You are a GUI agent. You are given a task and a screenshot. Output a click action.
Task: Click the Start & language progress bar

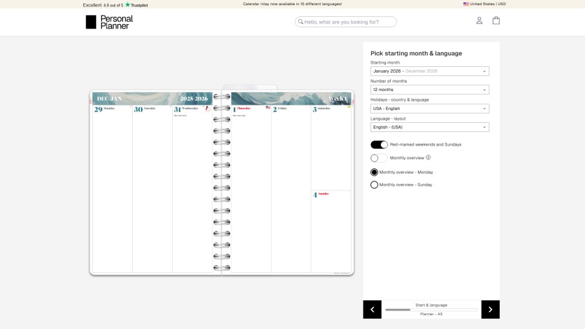pos(431,309)
